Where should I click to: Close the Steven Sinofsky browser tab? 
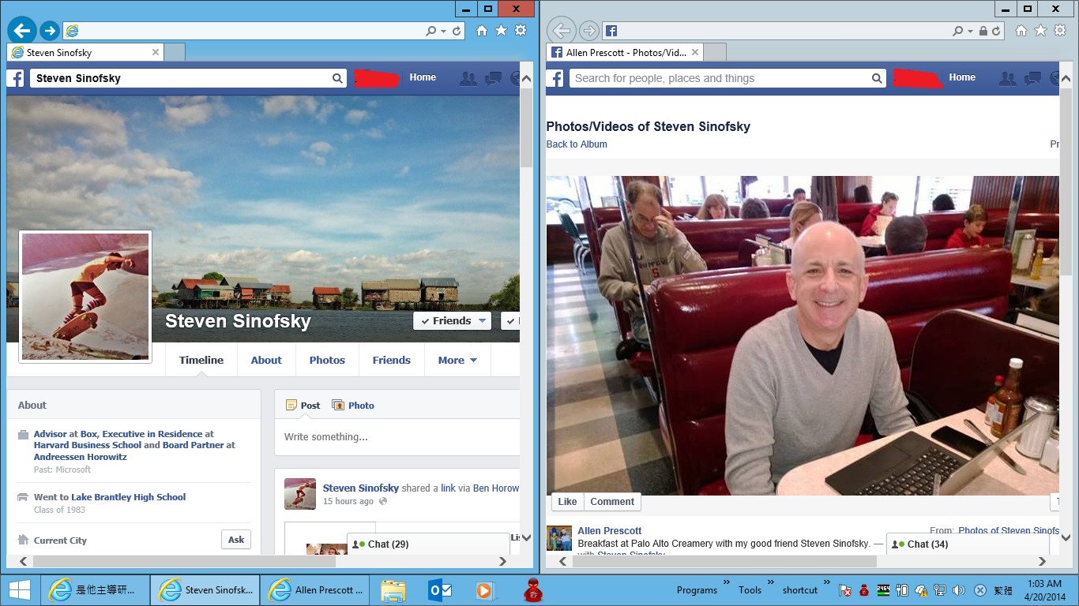[x=155, y=53]
